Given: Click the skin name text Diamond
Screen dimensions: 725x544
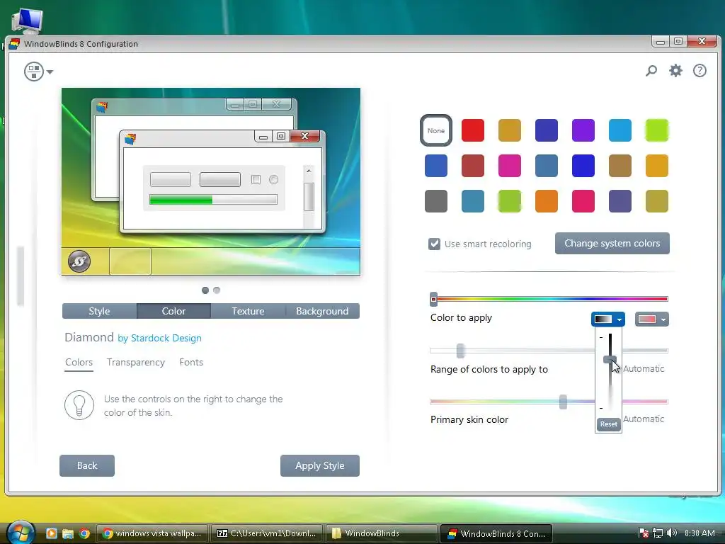Looking at the screenshot, I should (x=89, y=337).
